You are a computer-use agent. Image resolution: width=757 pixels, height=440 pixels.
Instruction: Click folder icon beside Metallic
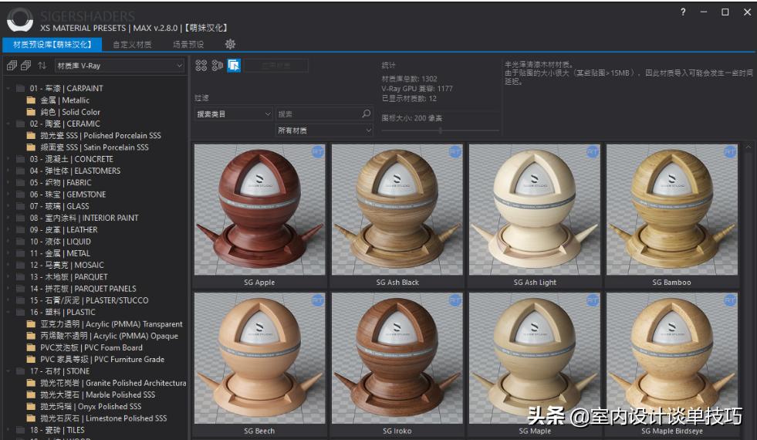click(32, 100)
